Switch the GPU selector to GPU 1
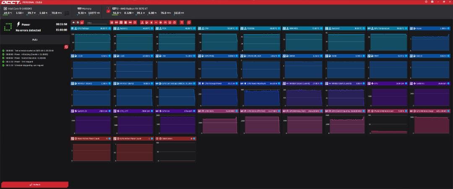The width and height of the screenshot is (453, 189). pyautogui.click(x=109, y=8)
